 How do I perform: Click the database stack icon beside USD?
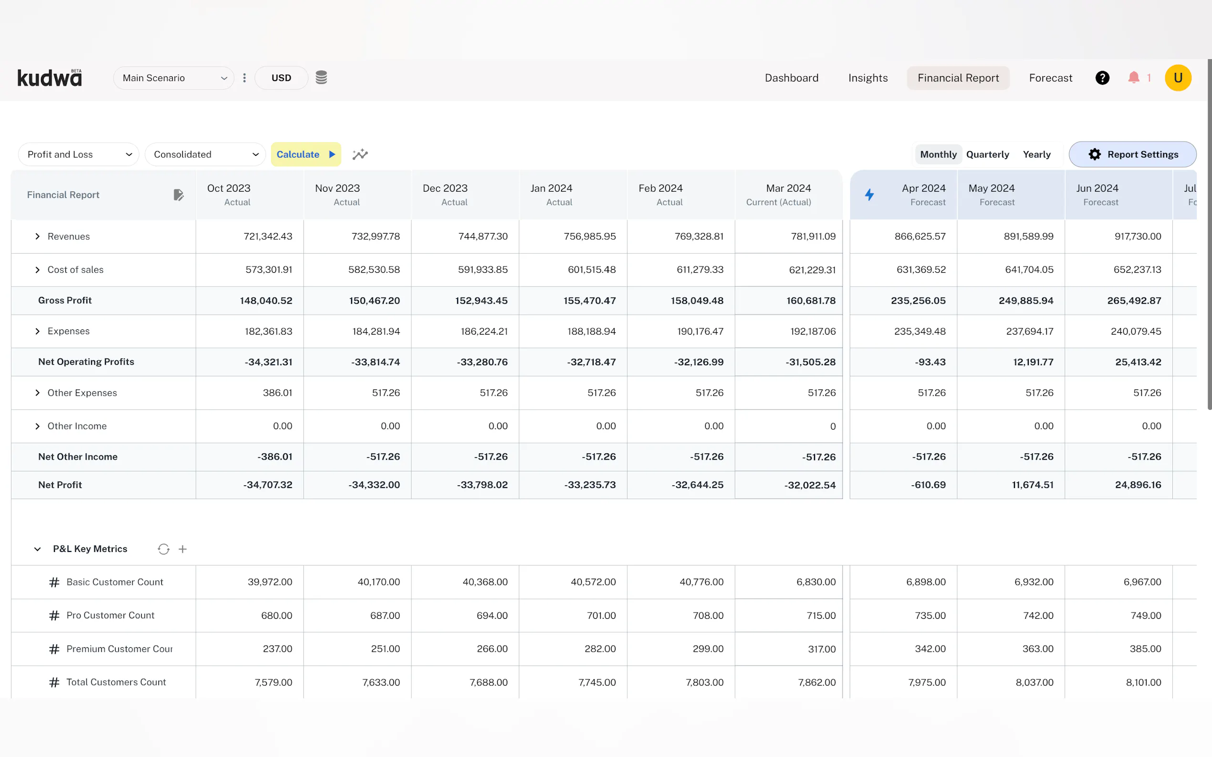(321, 78)
